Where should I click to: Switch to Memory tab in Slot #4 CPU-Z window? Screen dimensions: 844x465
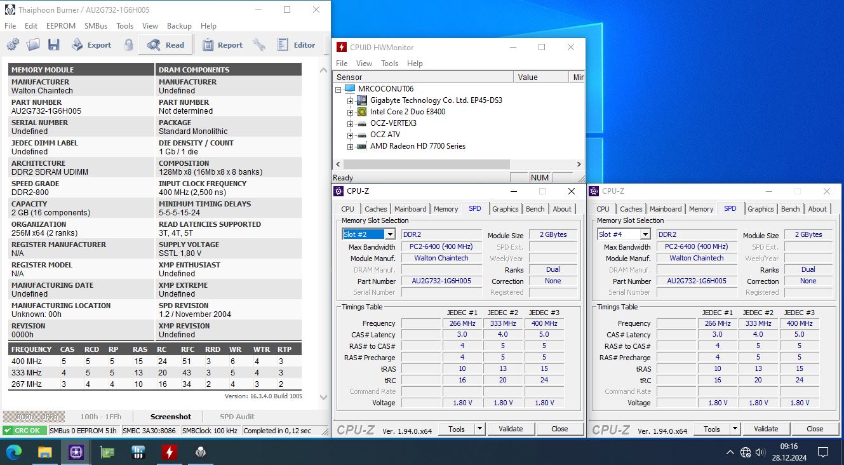click(701, 209)
